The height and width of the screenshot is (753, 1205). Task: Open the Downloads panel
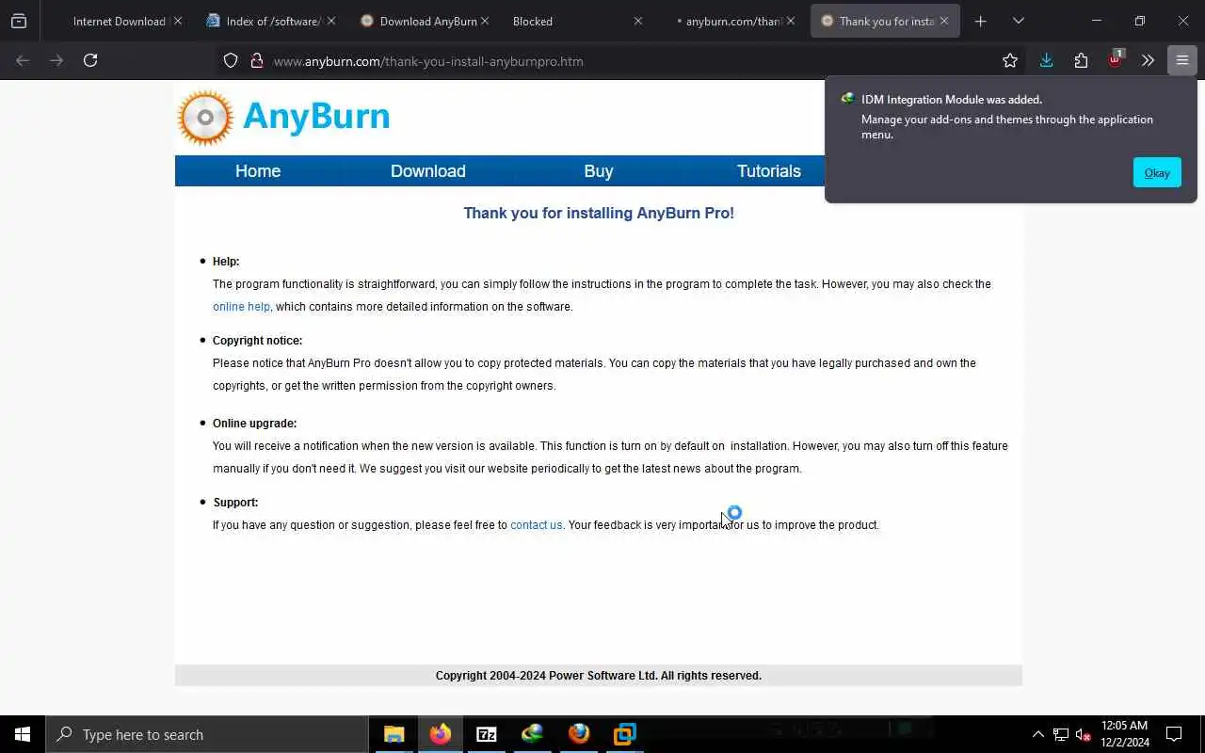tap(1046, 60)
